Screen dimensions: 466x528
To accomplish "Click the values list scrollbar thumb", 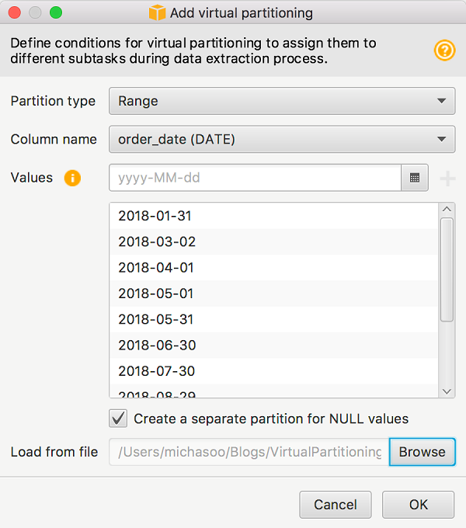I will (x=447, y=269).
